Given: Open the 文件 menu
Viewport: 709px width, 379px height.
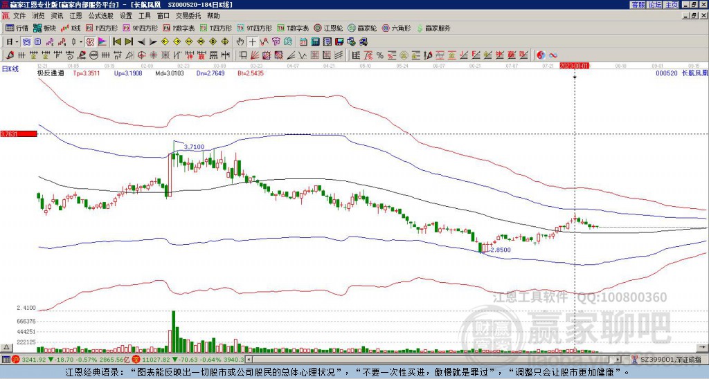Looking at the screenshot, I should (x=19, y=16).
